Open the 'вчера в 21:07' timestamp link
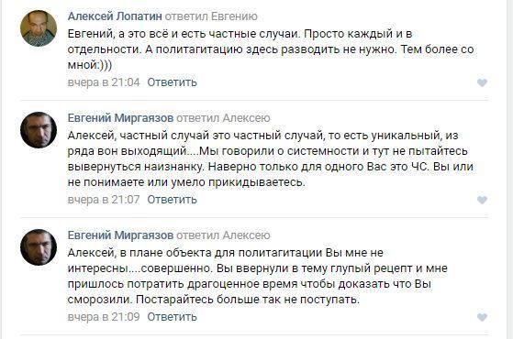Viewport: 513px width, 339px height. 104,199
